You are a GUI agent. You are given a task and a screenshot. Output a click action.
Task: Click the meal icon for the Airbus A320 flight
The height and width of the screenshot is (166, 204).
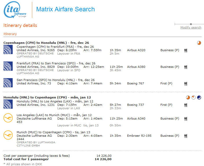pos(186,50)
